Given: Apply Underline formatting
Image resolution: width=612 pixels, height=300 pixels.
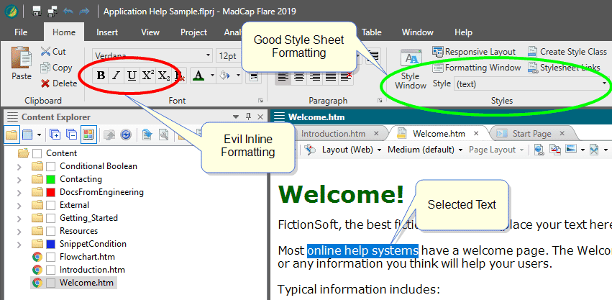Looking at the screenshot, I should pos(132,76).
